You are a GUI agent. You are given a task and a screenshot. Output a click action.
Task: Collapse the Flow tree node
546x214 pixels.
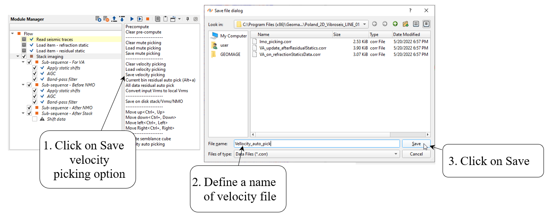[12, 34]
